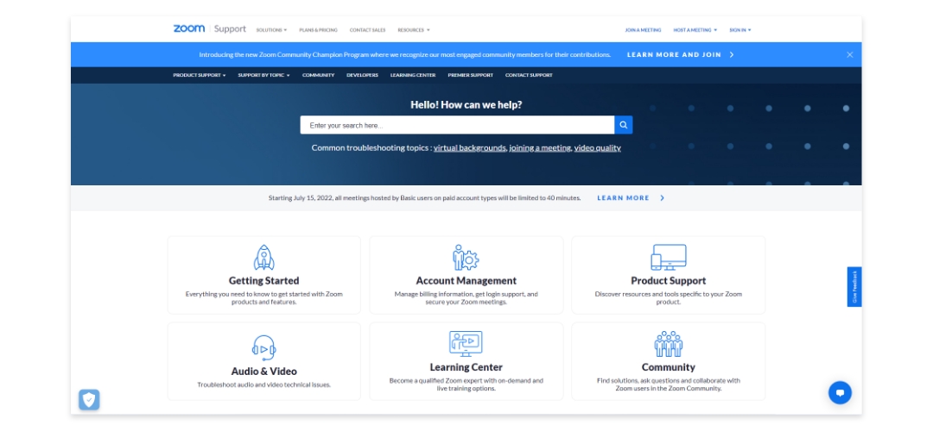Expand the Solutions dropdown menu
The height and width of the screenshot is (431, 933).
[271, 30]
